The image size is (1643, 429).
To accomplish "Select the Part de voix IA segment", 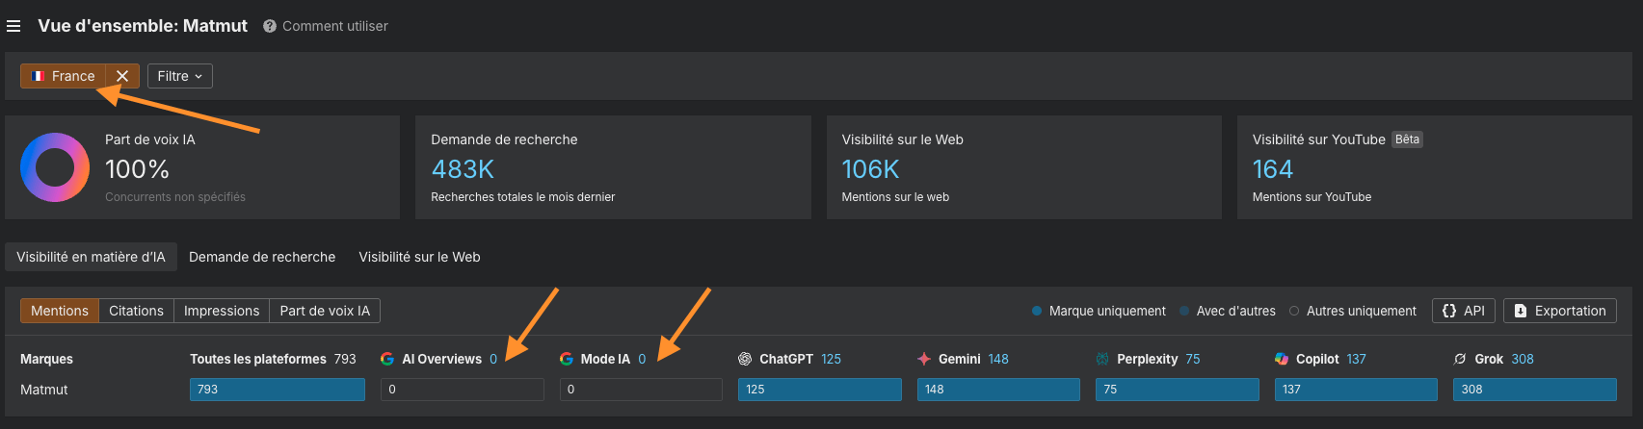I will [x=325, y=311].
